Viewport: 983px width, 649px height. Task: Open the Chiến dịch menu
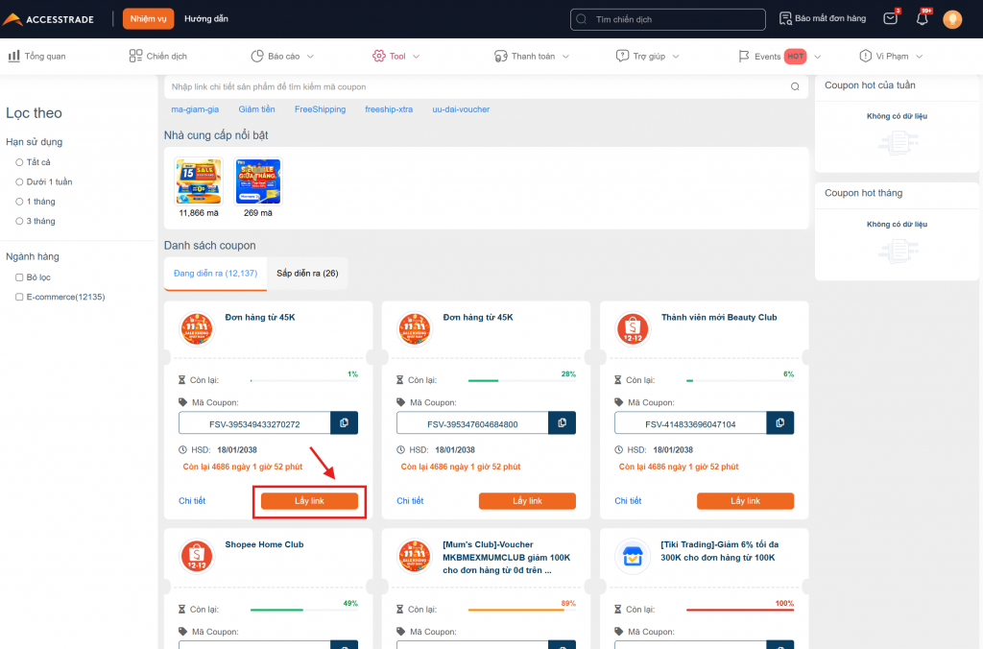(158, 56)
